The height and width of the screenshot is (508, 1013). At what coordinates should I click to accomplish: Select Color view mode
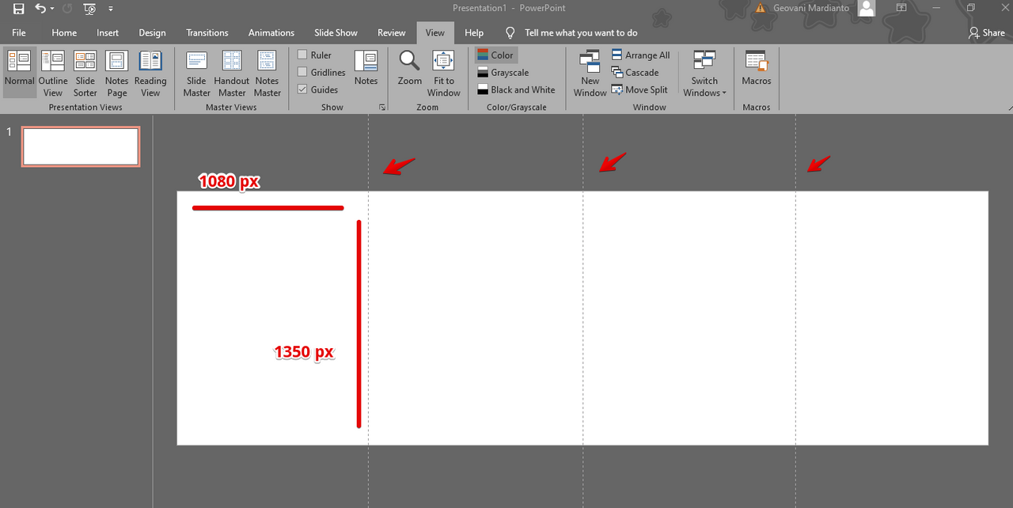pos(496,55)
